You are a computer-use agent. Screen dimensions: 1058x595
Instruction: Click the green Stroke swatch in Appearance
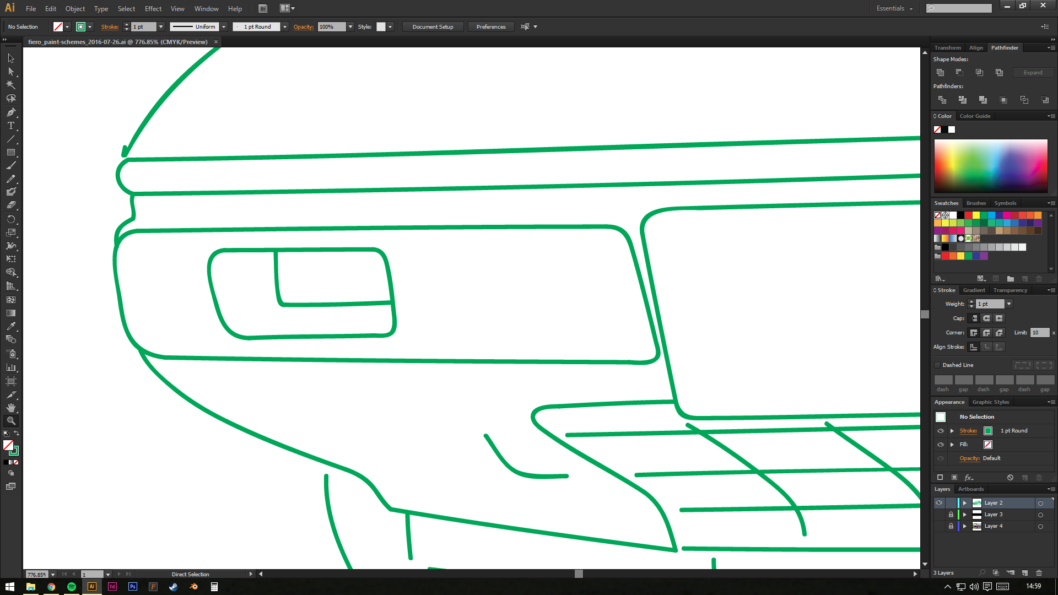[988, 431]
